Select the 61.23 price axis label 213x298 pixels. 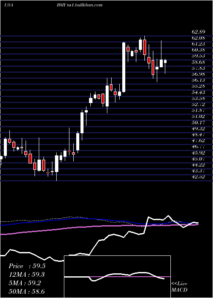pos(198,44)
